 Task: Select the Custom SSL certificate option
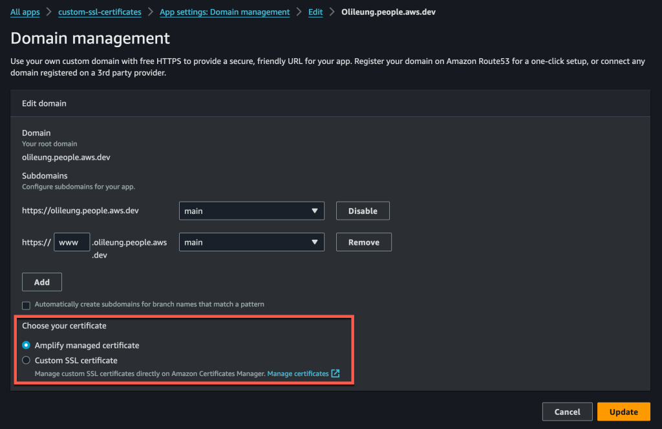(26, 360)
